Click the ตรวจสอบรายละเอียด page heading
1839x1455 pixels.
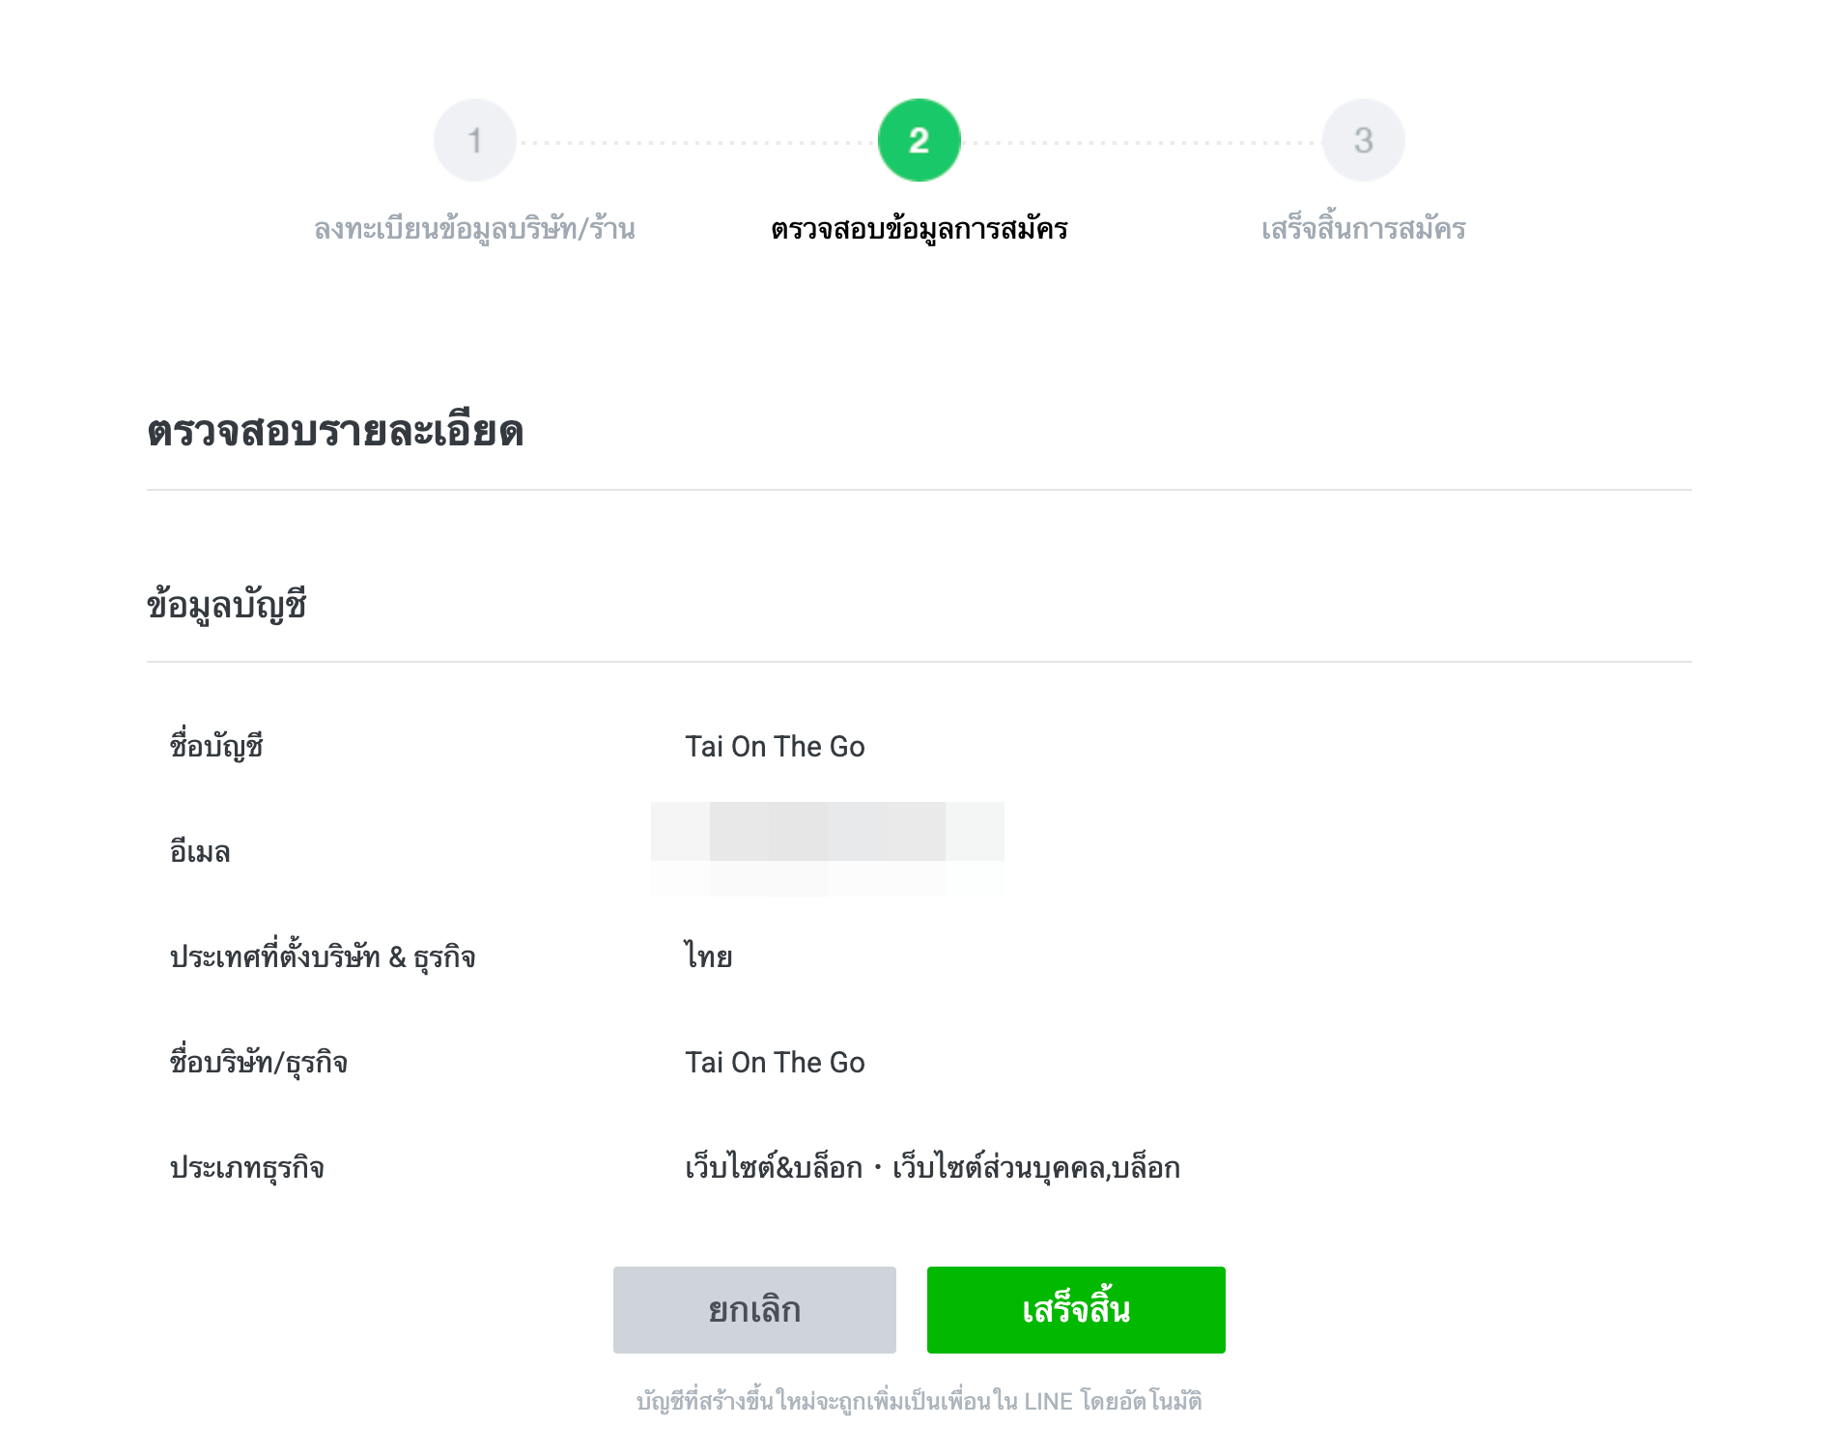[x=336, y=432]
